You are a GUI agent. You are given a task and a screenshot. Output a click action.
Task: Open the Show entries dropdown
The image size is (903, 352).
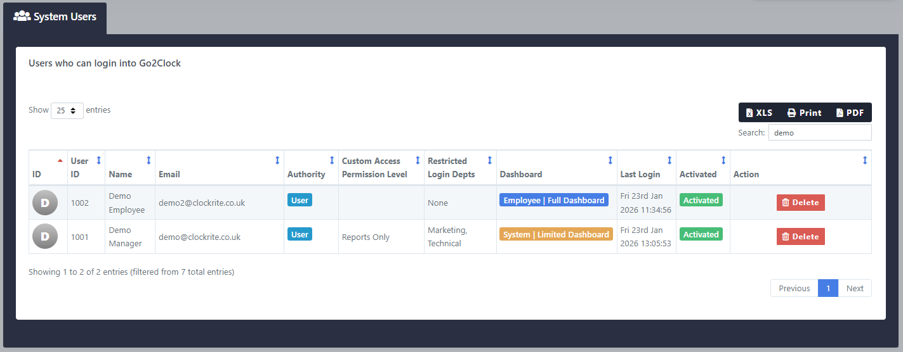point(67,110)
